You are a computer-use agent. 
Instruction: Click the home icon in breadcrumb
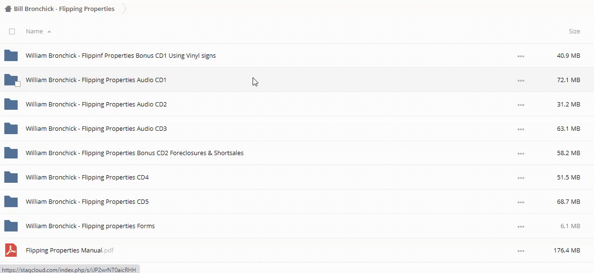(x=8, y=9)
